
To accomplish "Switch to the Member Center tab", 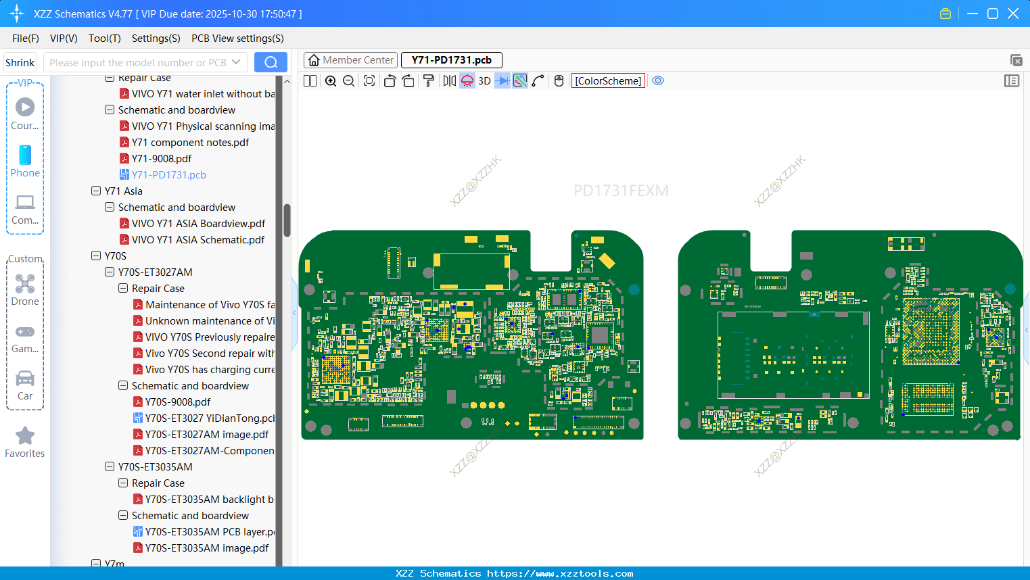I will (351, 60).
